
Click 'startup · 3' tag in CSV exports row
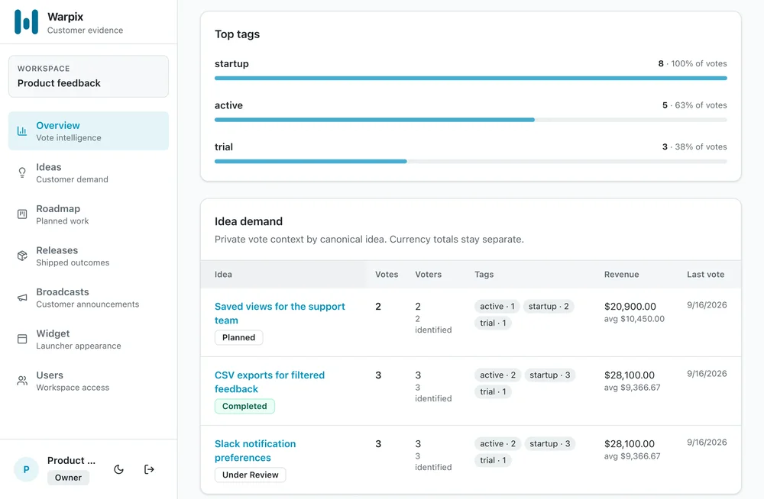click(549, 375)
